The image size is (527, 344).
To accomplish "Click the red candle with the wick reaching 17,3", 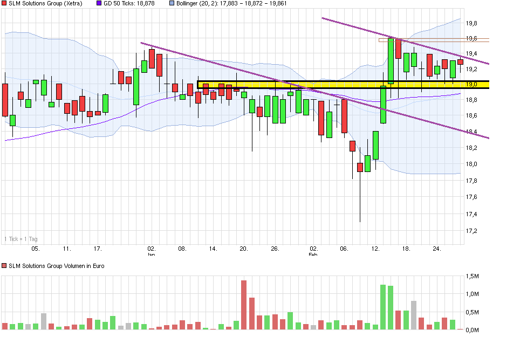I will tap(360, 167).
